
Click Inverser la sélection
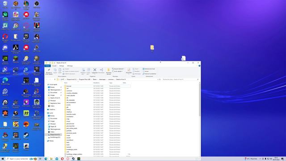(x=149, y=74)
